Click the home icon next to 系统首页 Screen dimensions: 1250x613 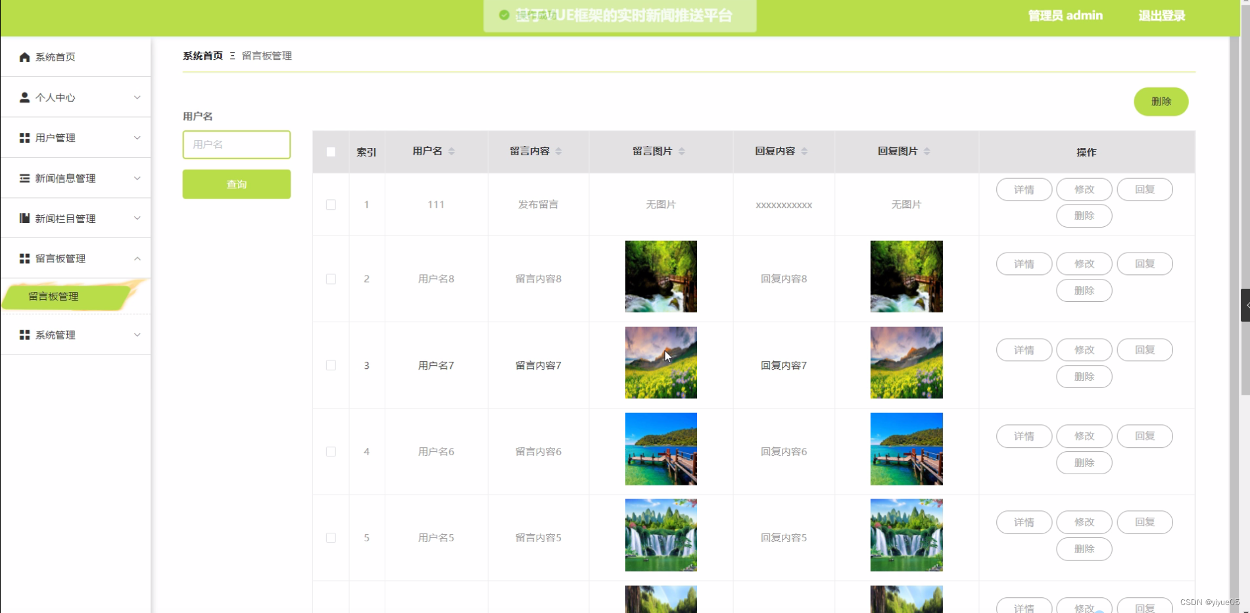pyautogui.click(x=24, y=57)
